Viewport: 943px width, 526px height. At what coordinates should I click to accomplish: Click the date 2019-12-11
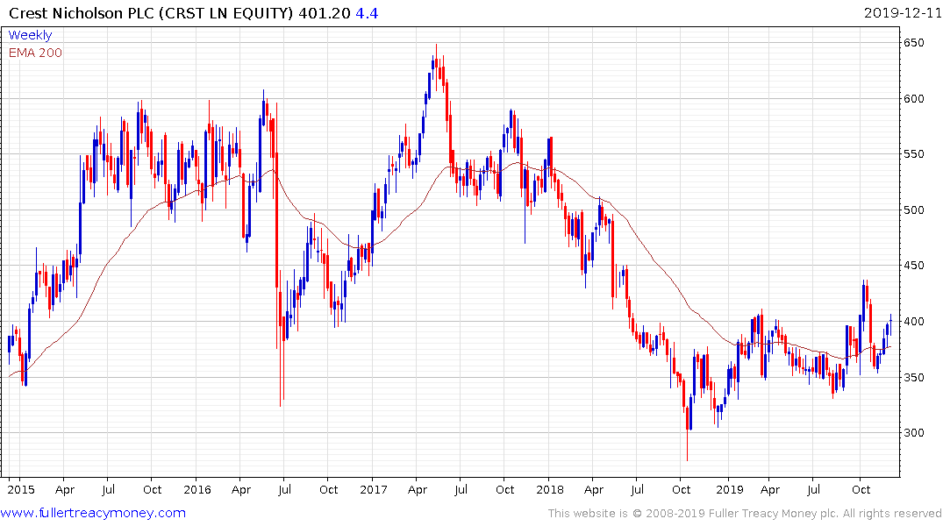[903, 12]
